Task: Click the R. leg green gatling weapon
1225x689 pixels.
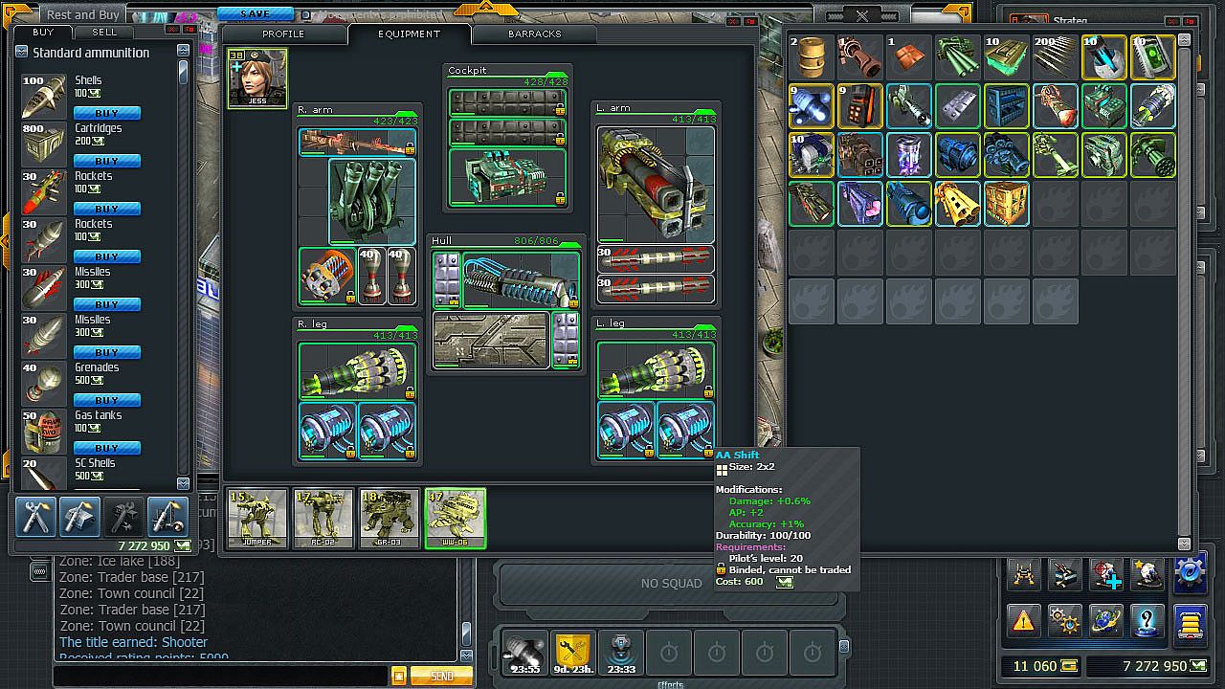Action: coord(357,370)
